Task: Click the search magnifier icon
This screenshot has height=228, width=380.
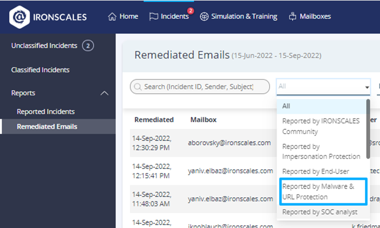Action: click(137, 87)
